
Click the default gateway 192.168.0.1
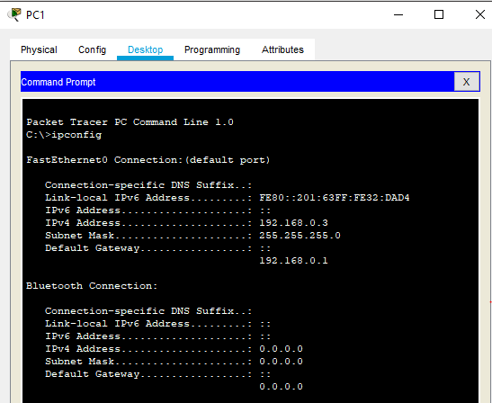294,261
